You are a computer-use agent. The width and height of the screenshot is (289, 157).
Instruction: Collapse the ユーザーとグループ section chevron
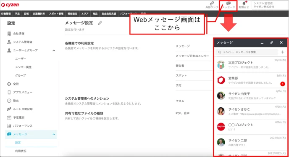pos(54,51)
